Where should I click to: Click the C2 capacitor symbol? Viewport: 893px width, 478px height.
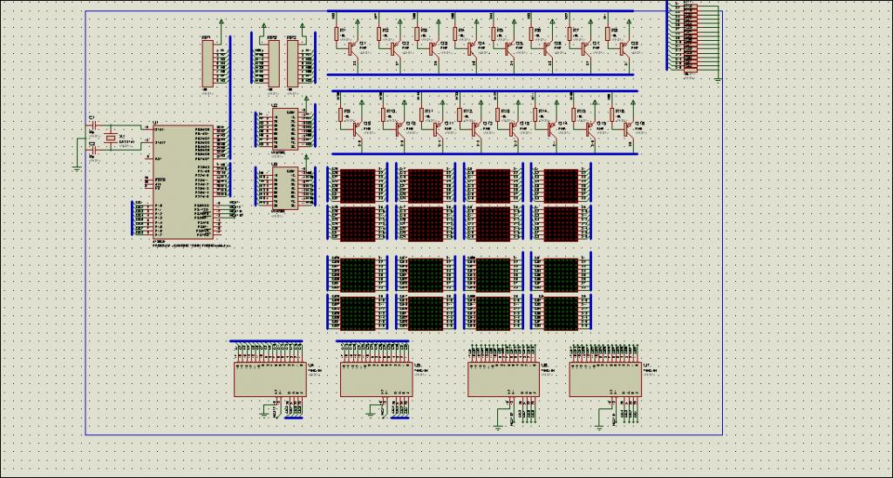point(94,151)
